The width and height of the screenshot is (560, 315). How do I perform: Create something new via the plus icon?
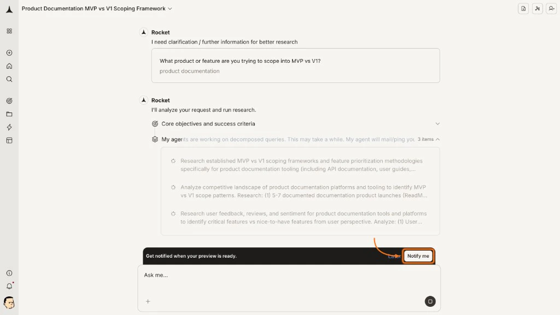9,52
